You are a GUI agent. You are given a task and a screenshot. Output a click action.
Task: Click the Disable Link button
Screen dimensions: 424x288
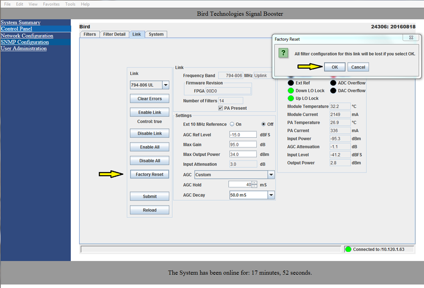[149, 133]
